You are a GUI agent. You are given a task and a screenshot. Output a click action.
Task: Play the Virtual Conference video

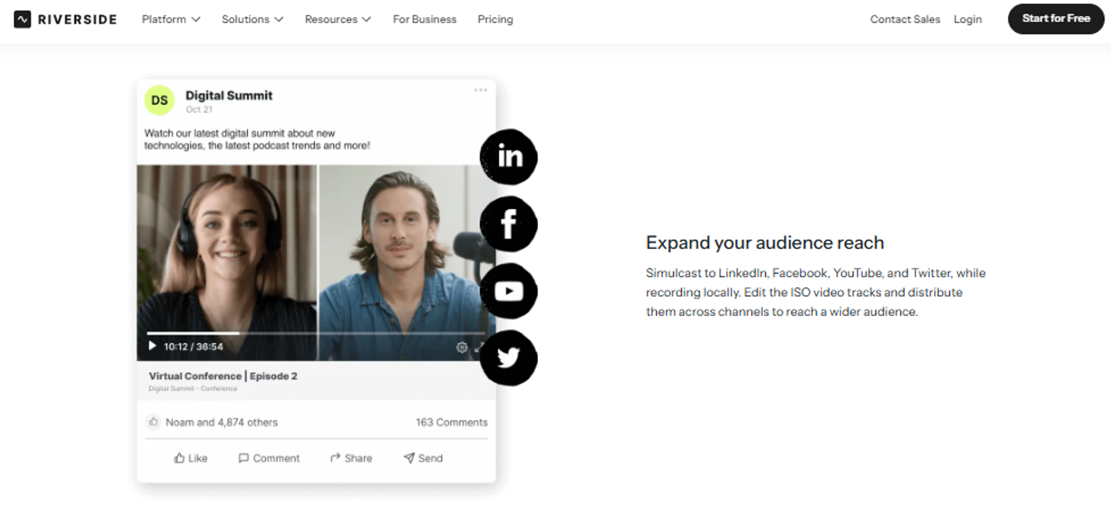tap(152, 346)
